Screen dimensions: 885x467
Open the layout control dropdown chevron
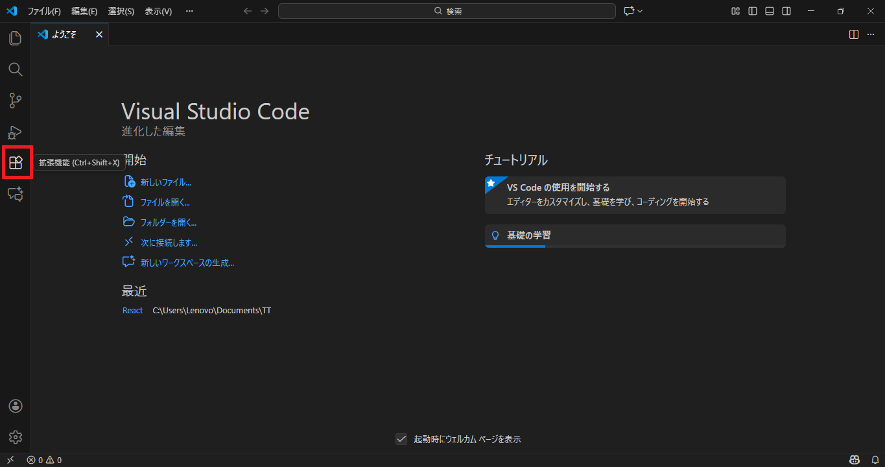coord(639,11)
